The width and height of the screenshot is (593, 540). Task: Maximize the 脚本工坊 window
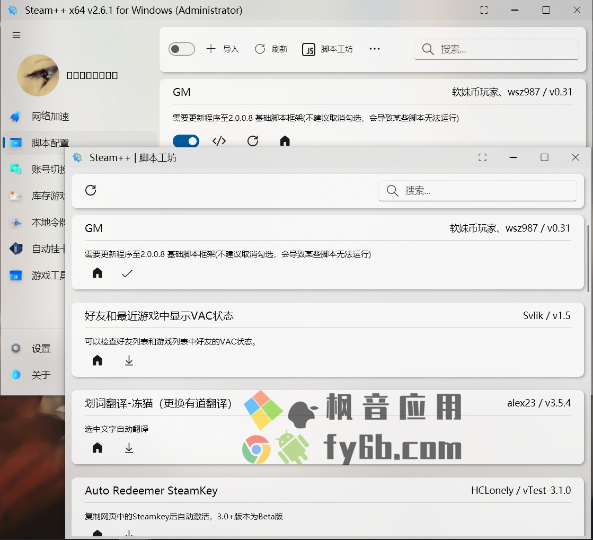pyautogui.click(x=544, y=157)
